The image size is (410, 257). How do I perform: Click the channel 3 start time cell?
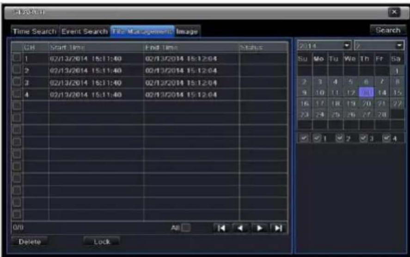pos(96,83)
